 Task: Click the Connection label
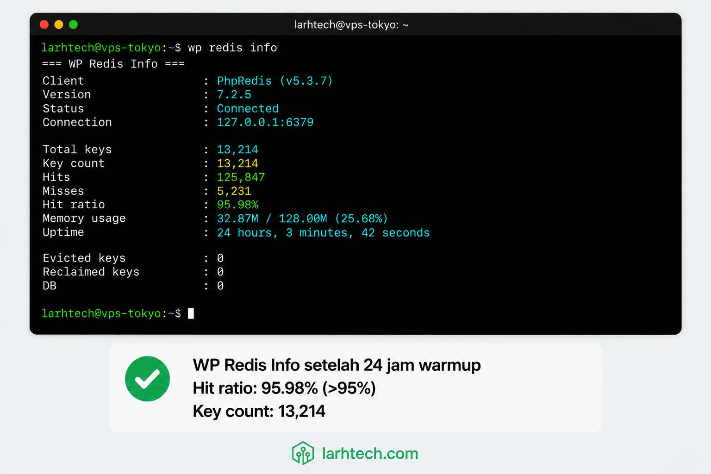pos(77,122)
